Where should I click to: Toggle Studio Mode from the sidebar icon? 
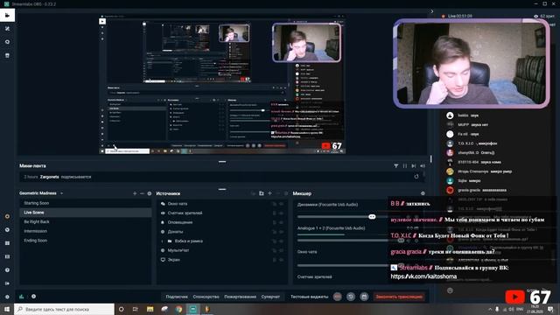(7, 256)
